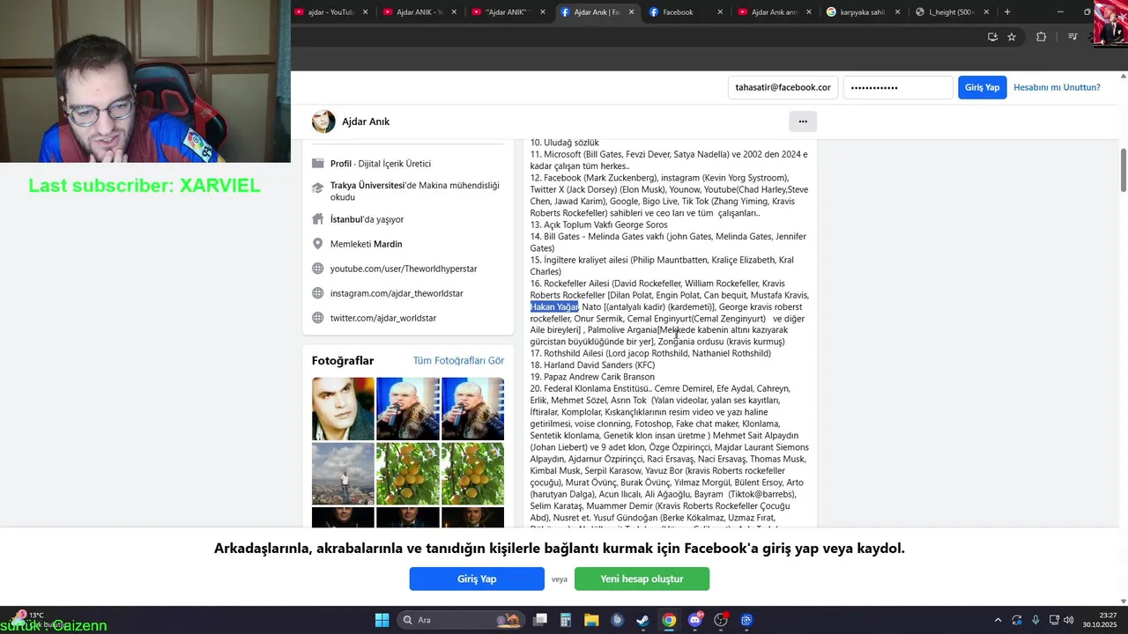Click the password input field
This screenshot has width=1128, height=634.
[x=898, y=87]
